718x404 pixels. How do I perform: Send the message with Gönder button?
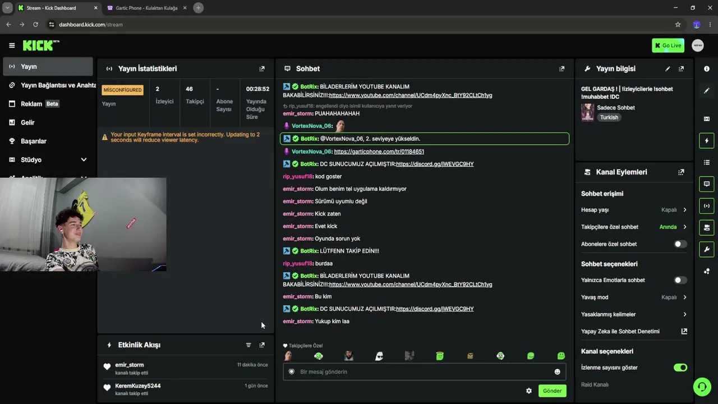(x=552, y=391)
